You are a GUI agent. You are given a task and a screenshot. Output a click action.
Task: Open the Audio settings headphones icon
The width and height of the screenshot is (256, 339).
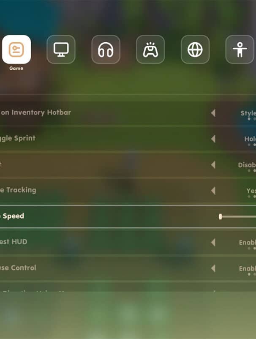(106, 49)
